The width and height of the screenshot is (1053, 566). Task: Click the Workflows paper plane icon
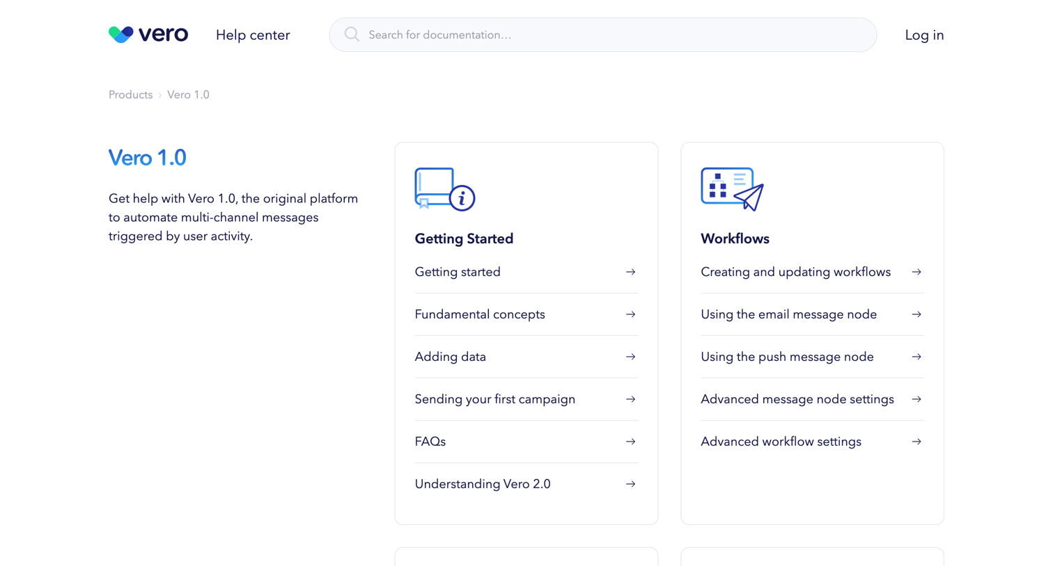[733, 189]
